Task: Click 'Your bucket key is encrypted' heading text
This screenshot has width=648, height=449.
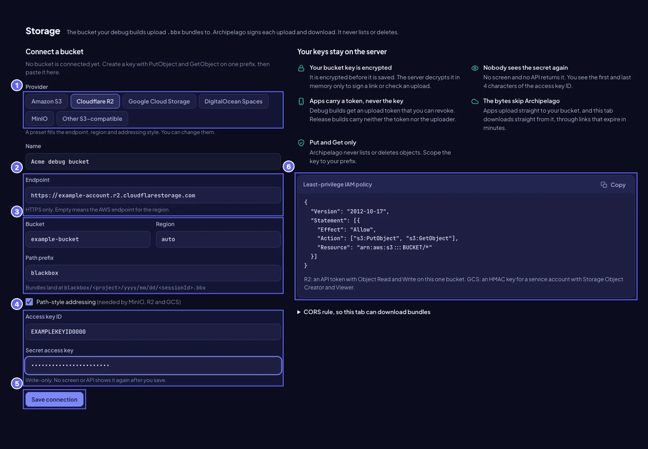Action: coord(351,67)
